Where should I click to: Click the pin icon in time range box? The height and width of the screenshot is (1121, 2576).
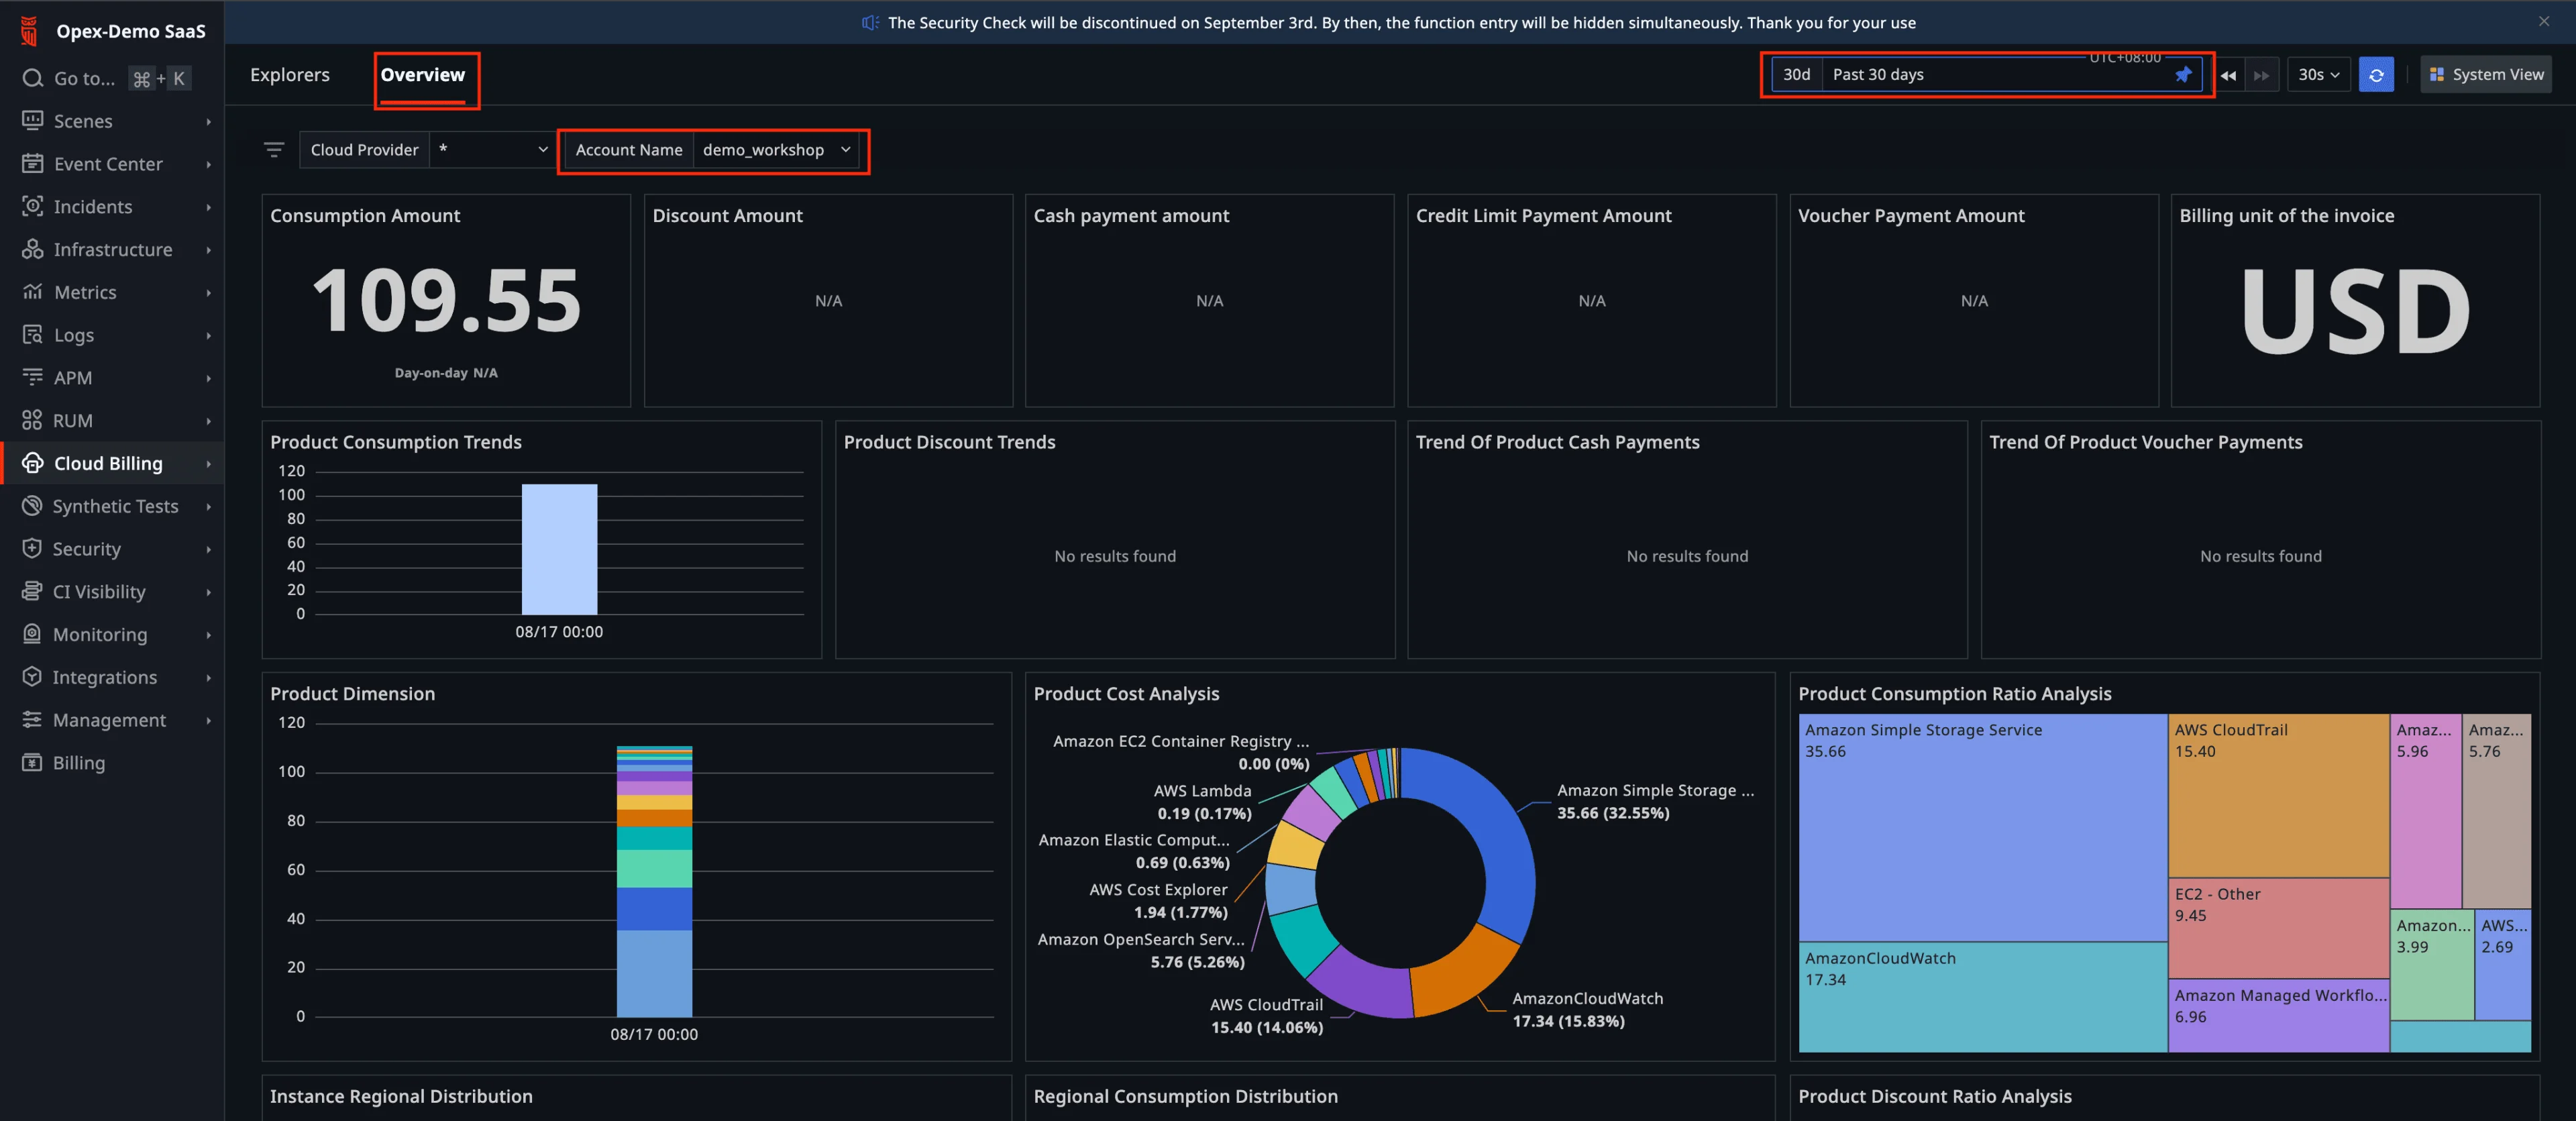(2183, 75)
